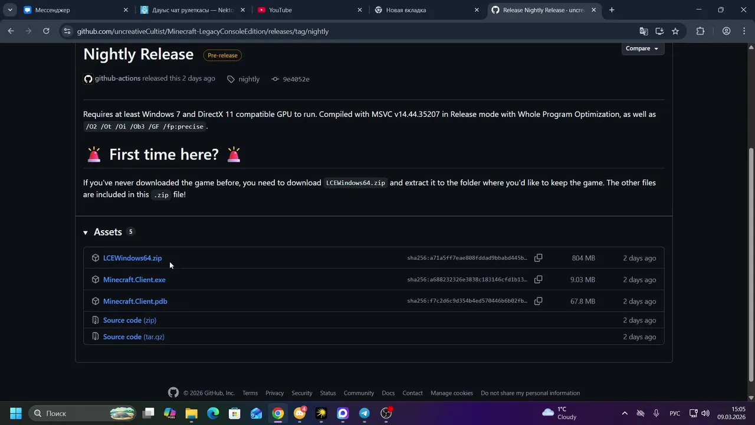The image size is (755, 425).
Task: Collapse the Assets section
Action: pyautogui.click(x=86, y=233)
